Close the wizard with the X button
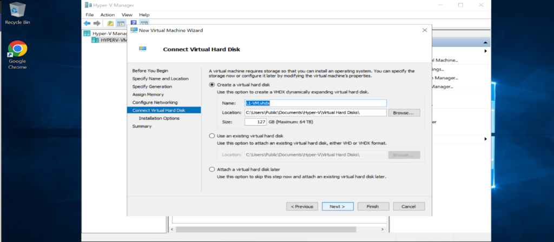 tap(425, 30)
